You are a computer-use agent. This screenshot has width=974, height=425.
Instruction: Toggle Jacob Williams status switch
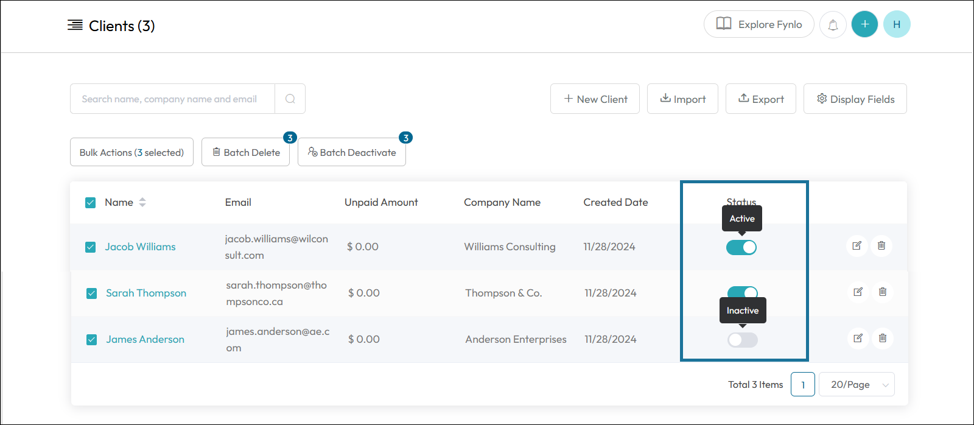(x=741, y=247)
